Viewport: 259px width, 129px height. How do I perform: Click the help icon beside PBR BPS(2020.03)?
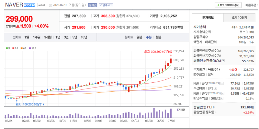[x=223, y=93]
